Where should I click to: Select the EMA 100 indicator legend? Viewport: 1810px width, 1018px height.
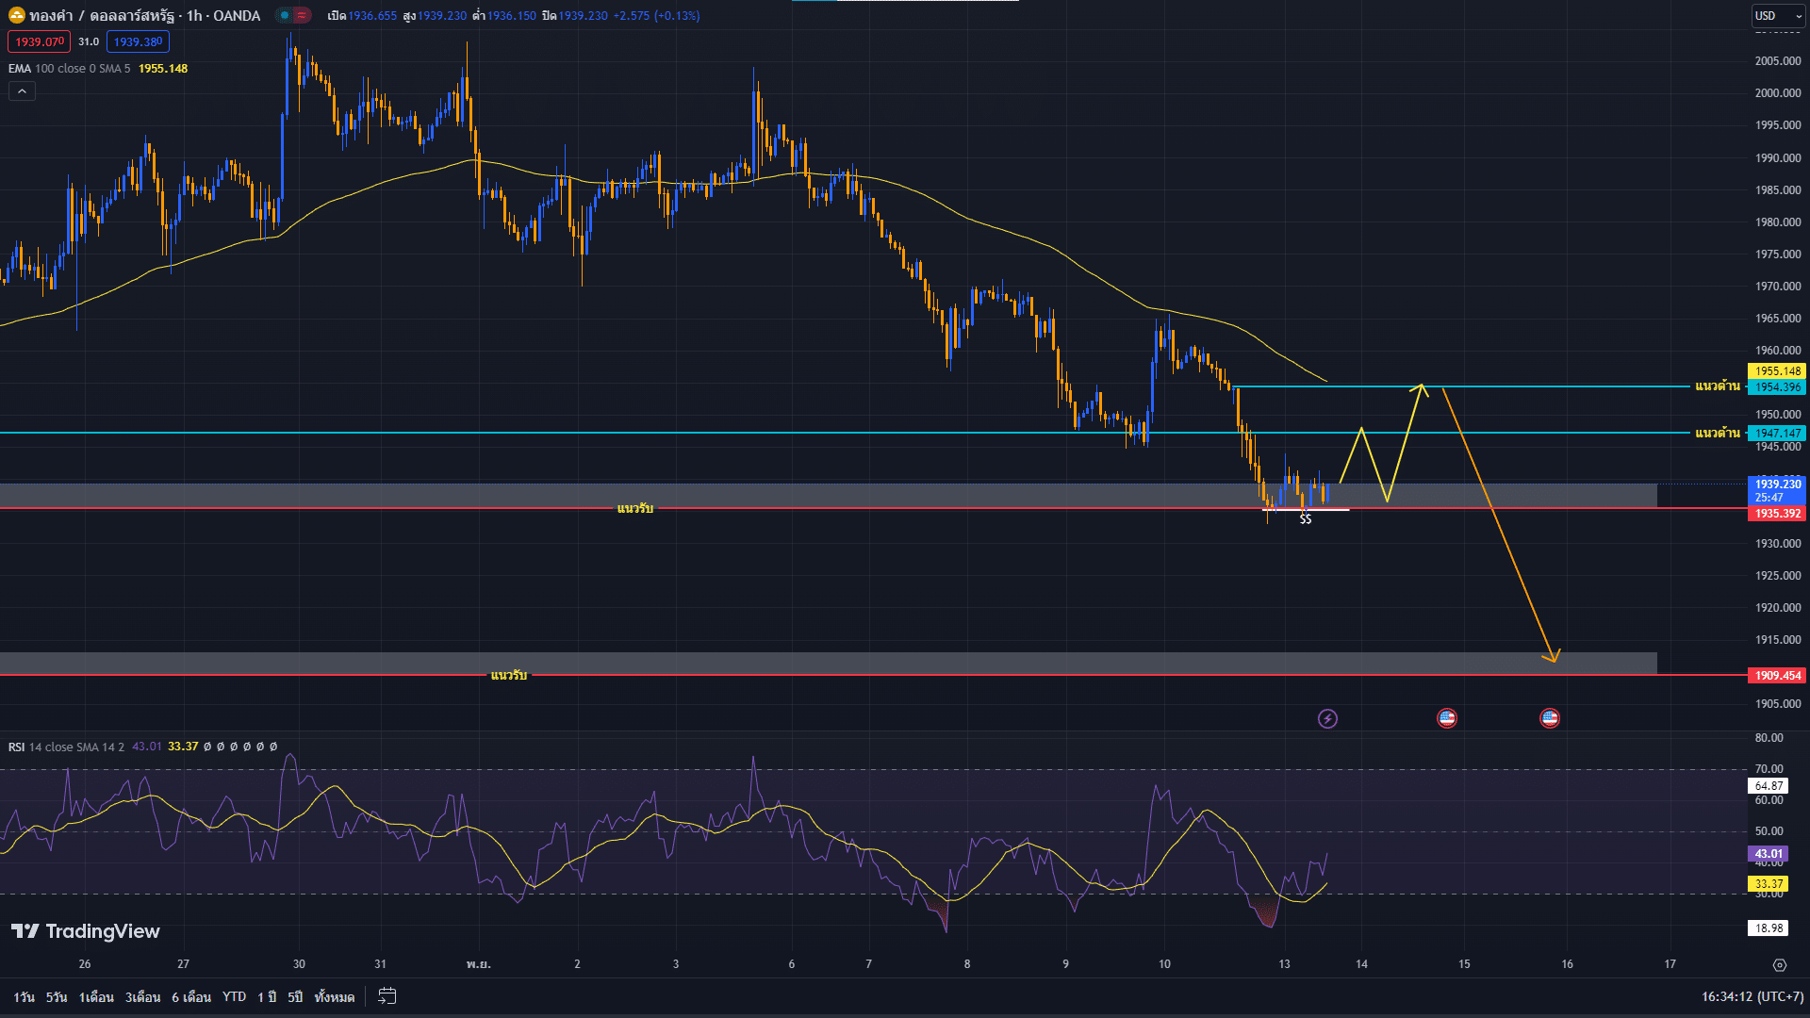tap(66, 69)
